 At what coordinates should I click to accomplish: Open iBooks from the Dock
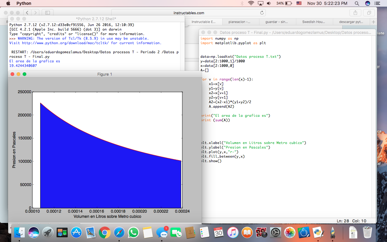[x=247, y=232]
